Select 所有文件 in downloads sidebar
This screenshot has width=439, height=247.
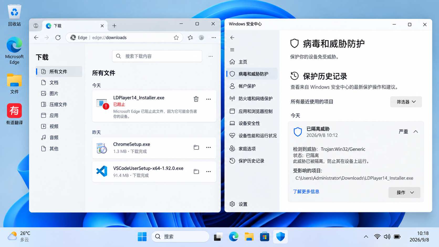click(x=59, y=72)
